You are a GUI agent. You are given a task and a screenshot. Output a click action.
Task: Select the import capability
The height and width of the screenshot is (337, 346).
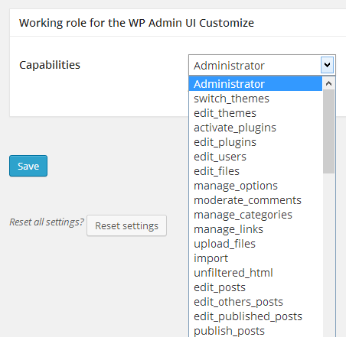256,258
